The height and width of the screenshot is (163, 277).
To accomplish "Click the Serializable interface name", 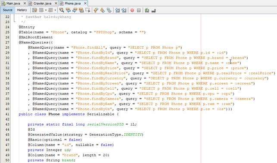I will [x=100, y=114].
